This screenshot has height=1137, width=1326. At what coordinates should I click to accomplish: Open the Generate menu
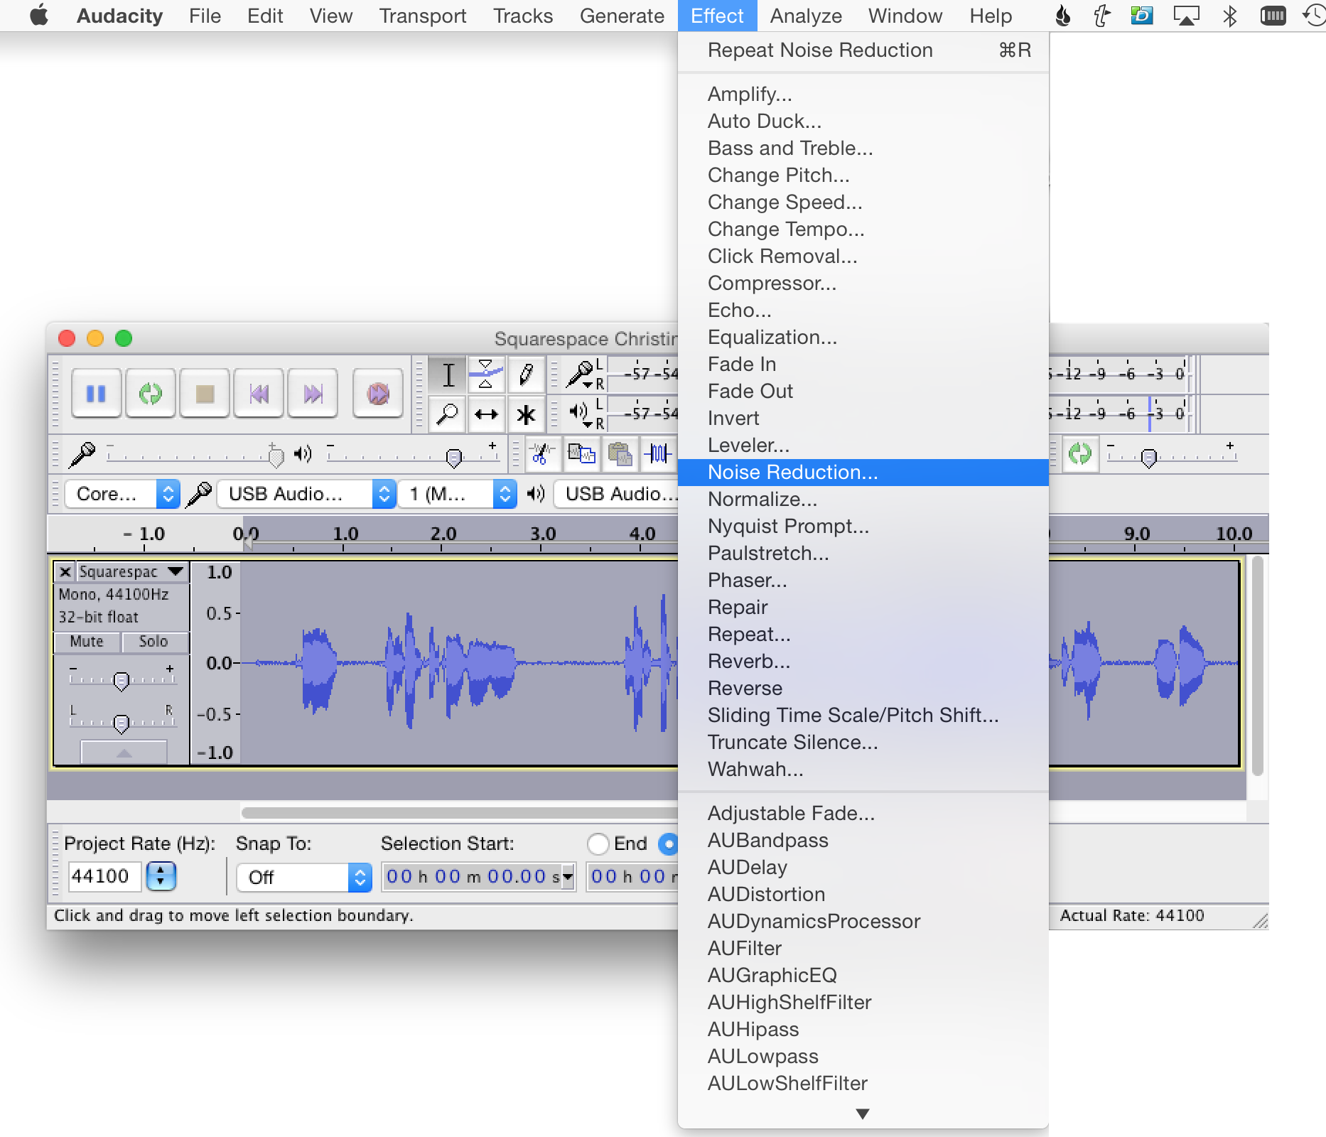622,16
